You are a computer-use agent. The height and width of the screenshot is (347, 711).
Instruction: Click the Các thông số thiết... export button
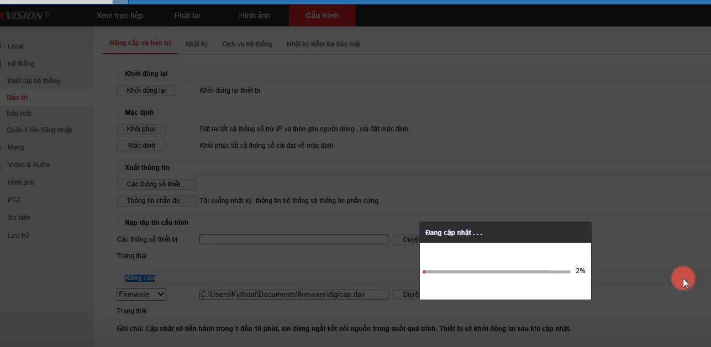pyautogui.click(x=156, y=184)
